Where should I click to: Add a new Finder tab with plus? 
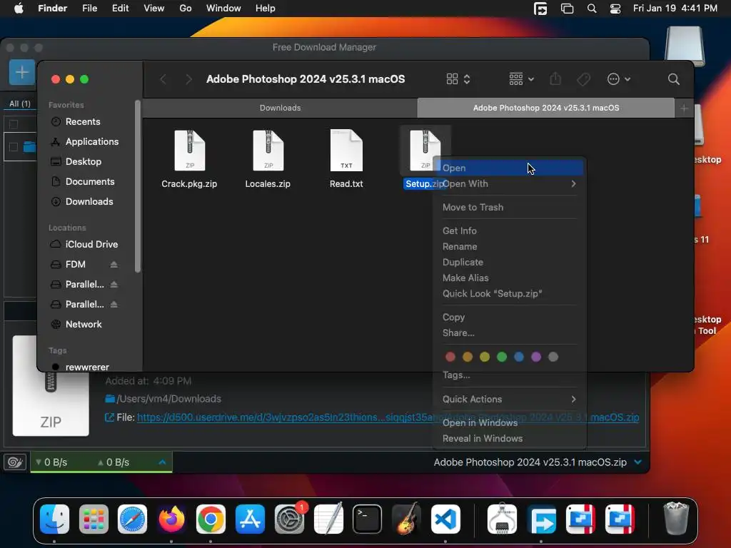(684, 108)
